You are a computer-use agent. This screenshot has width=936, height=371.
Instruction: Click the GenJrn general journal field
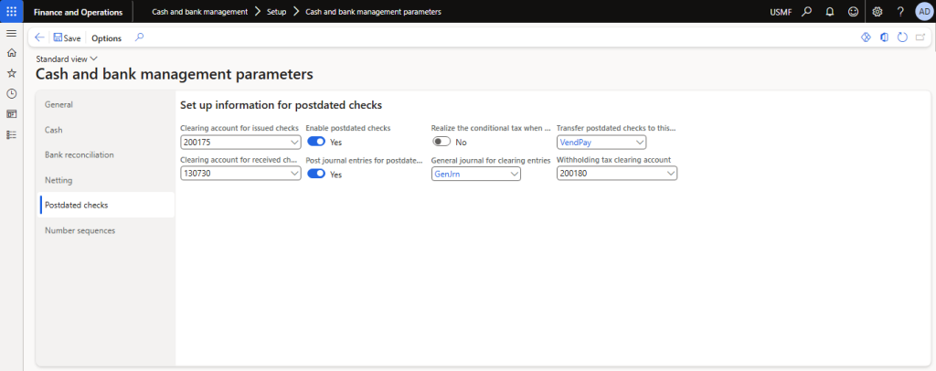coord(469,174)
